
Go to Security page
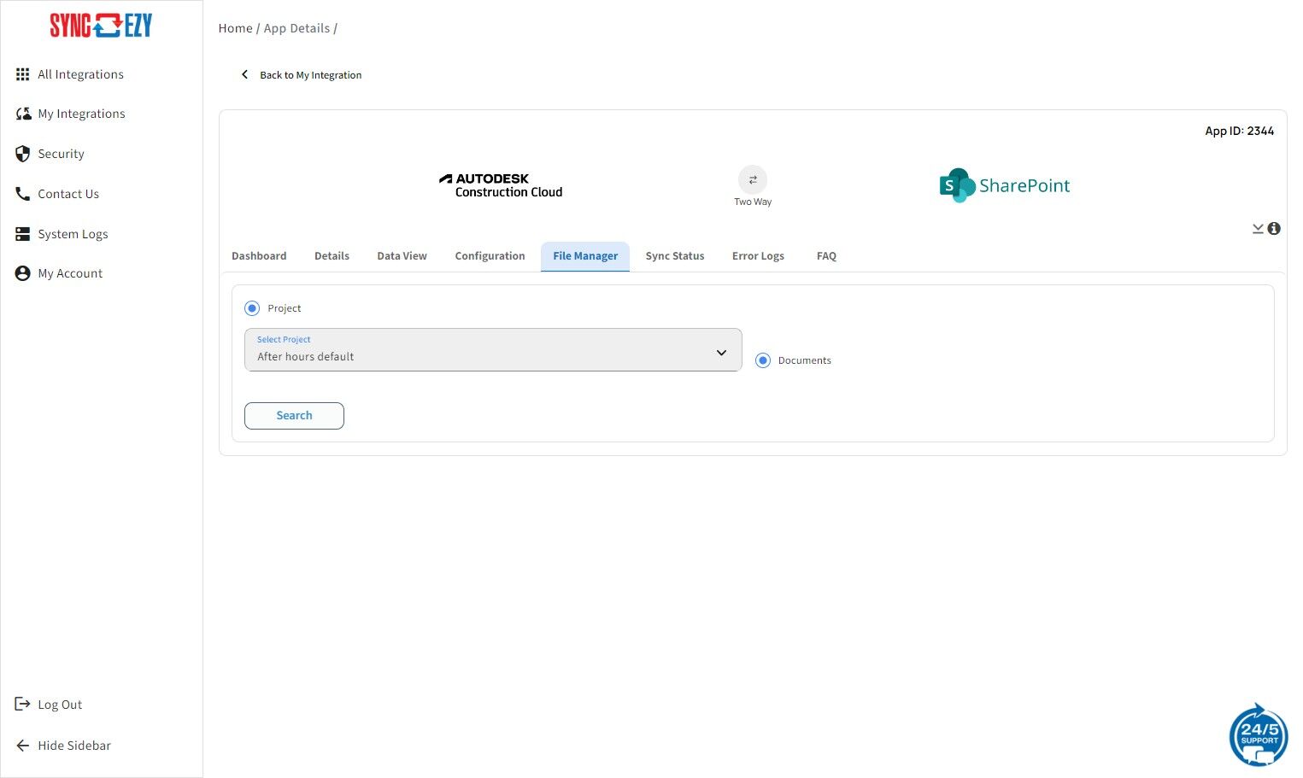click(61, 154)
